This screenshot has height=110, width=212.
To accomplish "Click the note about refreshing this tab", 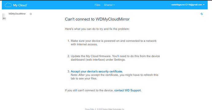I will (x=115, y=77).
